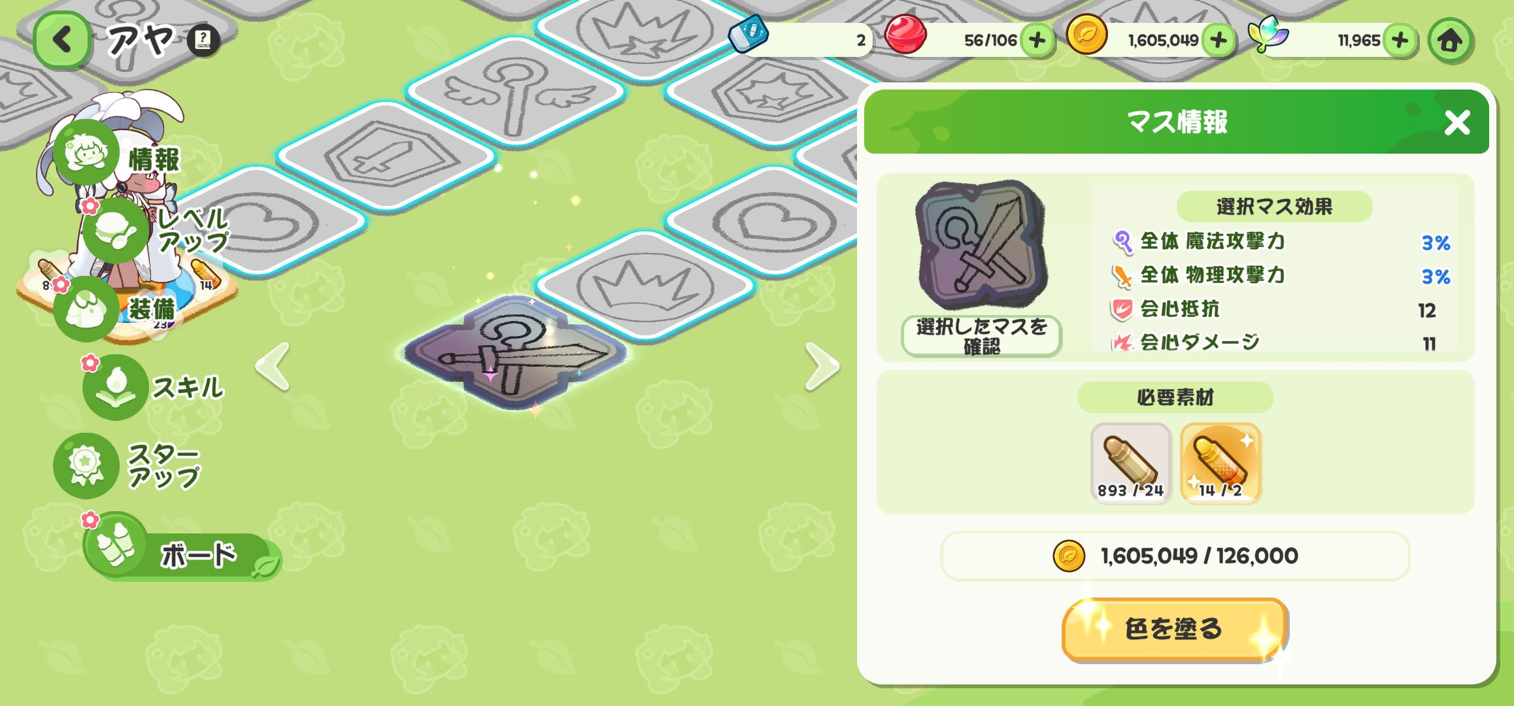Image resolution: width=1514 pixels, height=706 pixels.
Task: Open the 装備 equipment menu
Action: [115, 309]
